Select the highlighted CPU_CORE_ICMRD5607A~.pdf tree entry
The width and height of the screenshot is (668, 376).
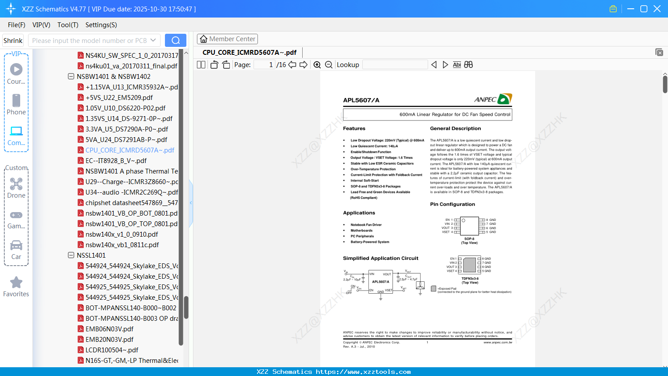126,150
